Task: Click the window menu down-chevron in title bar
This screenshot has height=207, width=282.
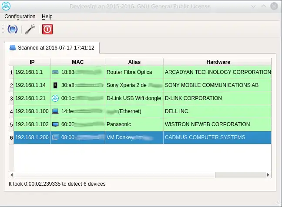Action: 253,7
